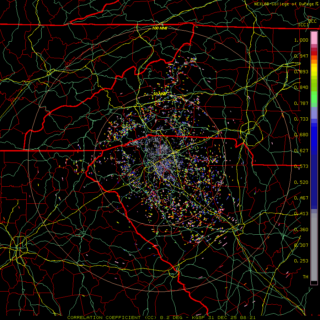Image resolution: width=320 pixels, height=320 pixels.
Task: Click the 0.893 legend value
Action: click(x=301, y=71)
